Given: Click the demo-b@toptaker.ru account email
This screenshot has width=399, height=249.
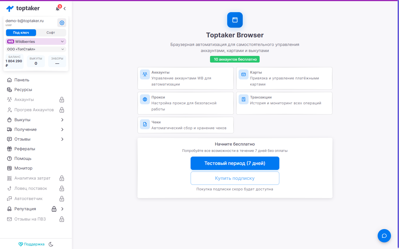Looking at the screenshot, I should coord(25,21).
